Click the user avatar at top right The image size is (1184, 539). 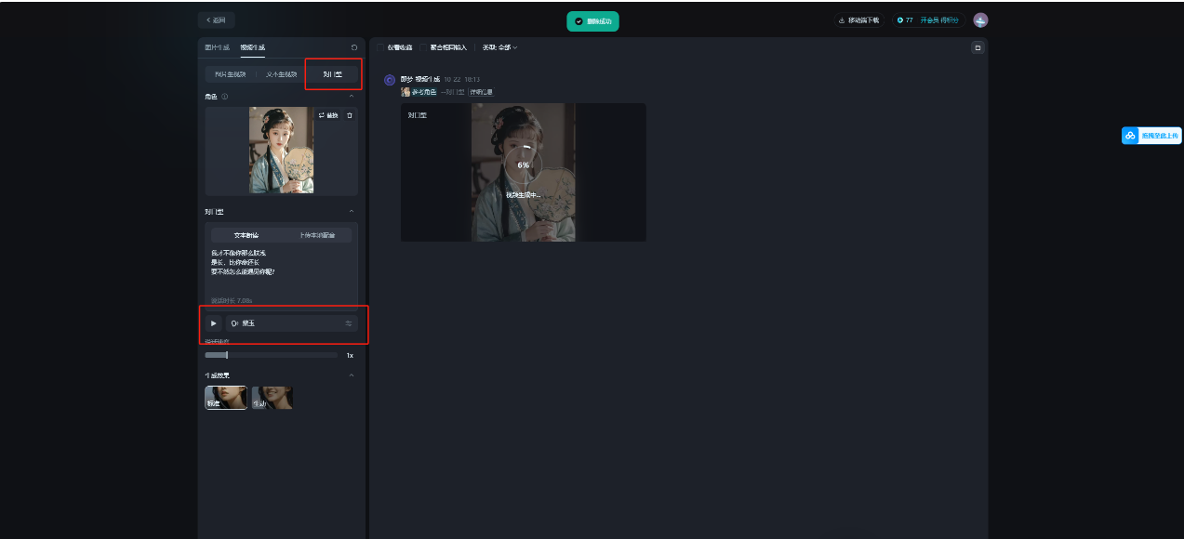[980, 20]
